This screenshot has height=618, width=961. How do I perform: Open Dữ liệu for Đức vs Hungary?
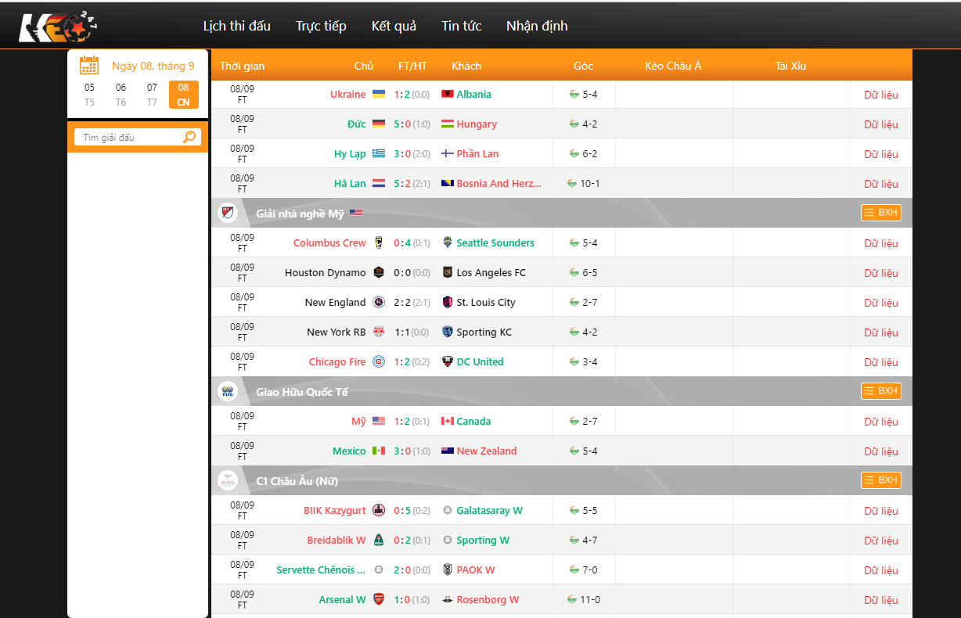click(881, 124)
